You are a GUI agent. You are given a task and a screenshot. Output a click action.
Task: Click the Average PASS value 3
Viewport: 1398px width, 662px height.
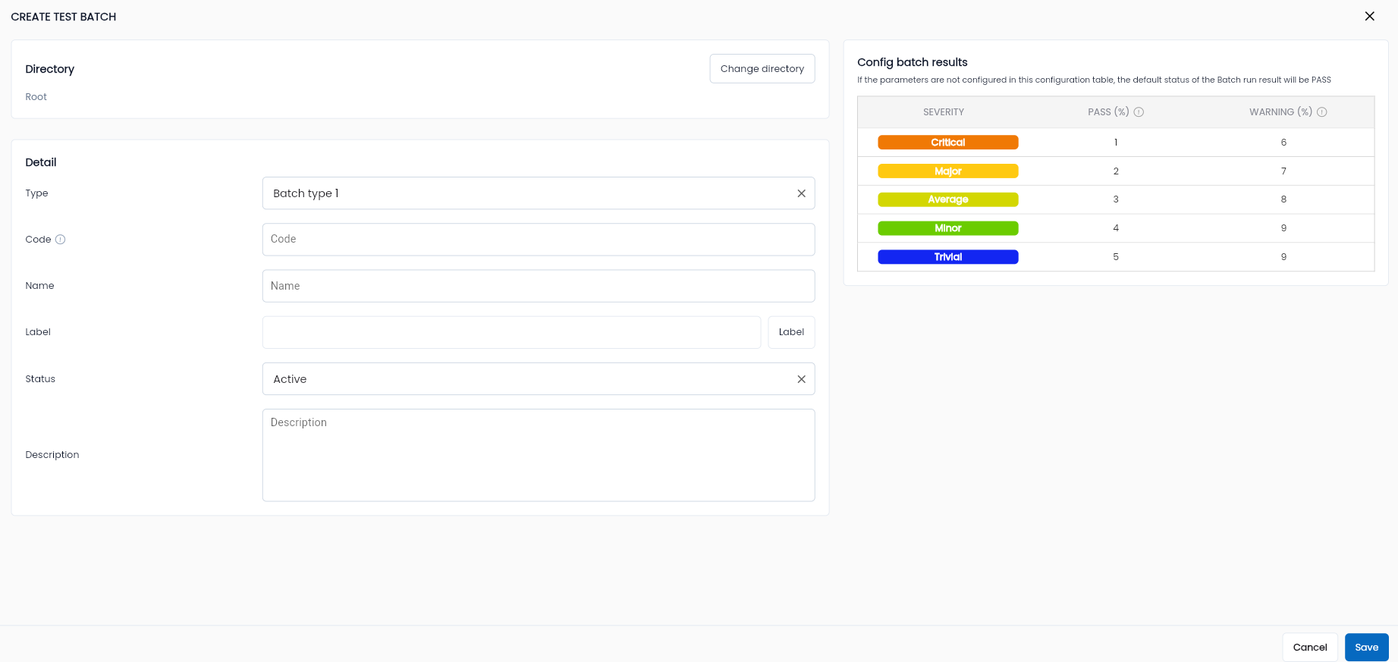1116,199
